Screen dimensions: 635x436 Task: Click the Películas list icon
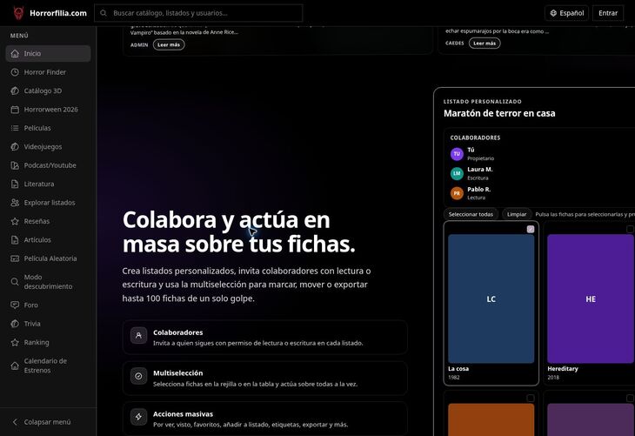click(x=15, y=128)
